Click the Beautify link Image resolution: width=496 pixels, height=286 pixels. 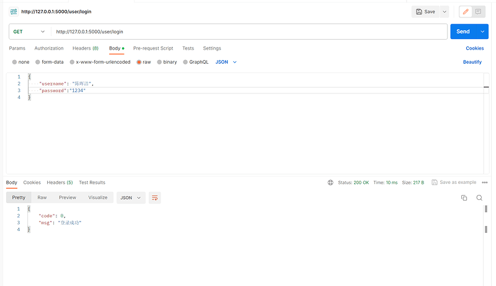(x=472, y=62)
